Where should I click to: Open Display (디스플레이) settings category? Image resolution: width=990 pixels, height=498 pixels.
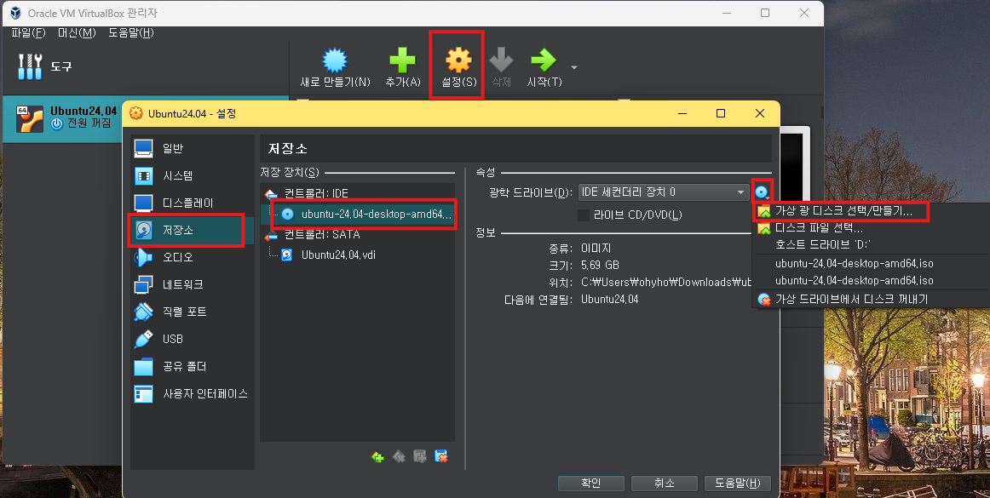click(192, 203)
